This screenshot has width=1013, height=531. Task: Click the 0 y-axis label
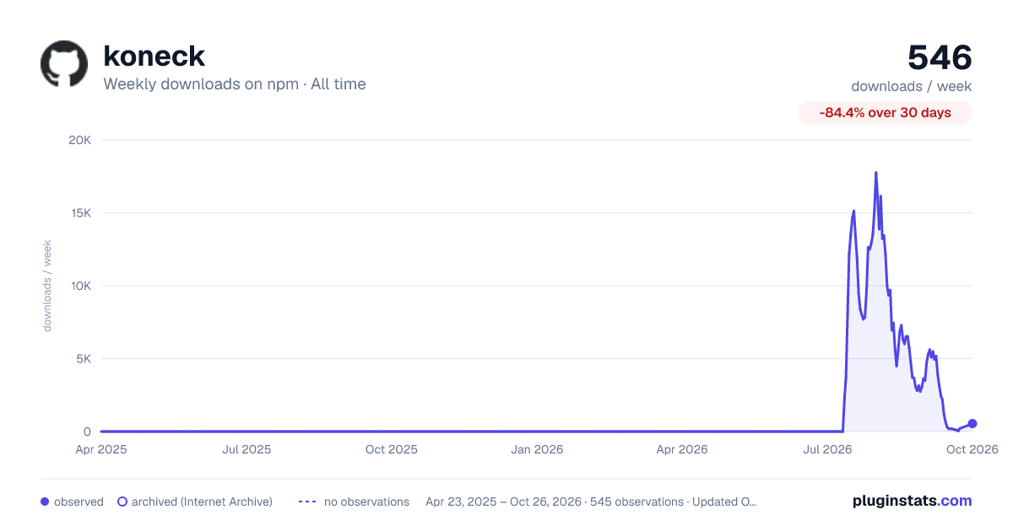tap(87, 432)
